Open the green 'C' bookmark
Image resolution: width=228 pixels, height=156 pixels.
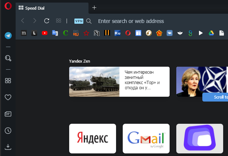(x=65, y=33)
